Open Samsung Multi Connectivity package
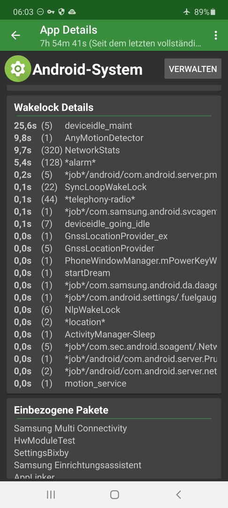The height and width of the screenshot is (508, 228). click(x=70, y=429)
